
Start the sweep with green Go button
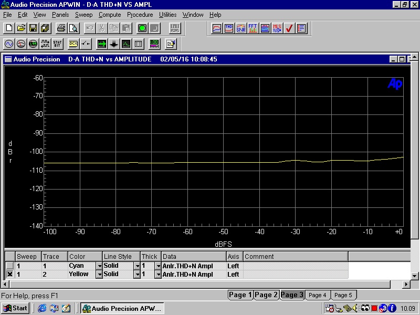click(142, 28)
